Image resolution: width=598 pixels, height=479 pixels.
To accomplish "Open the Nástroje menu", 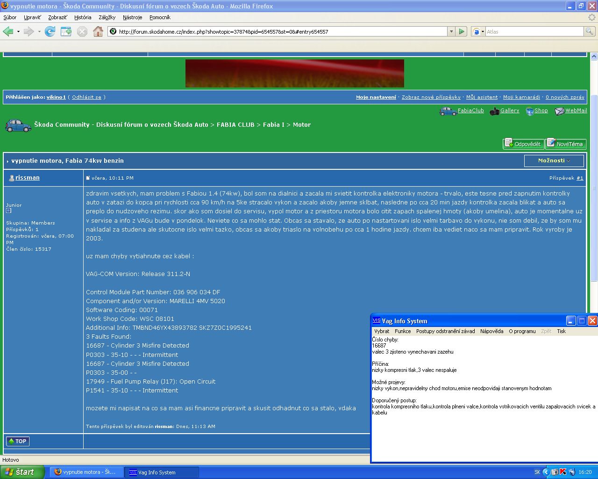I will [x=133, y=17].
